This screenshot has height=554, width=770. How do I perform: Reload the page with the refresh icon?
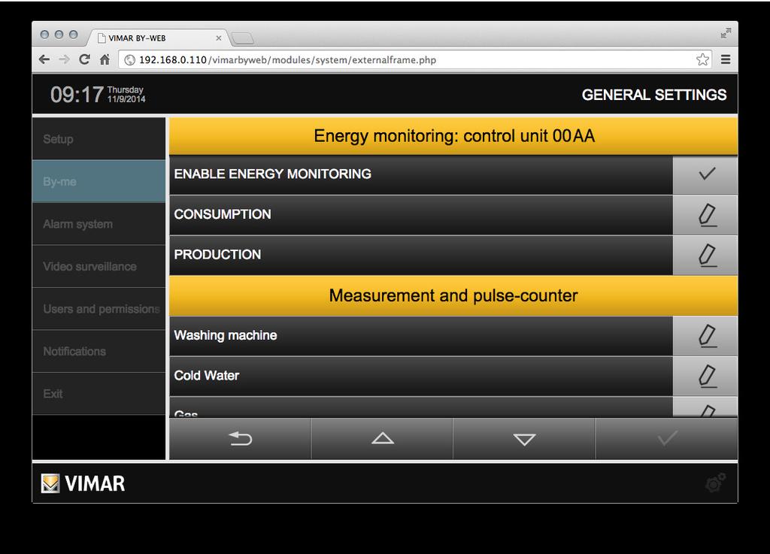pyautogui.click(x=84, y=60)
